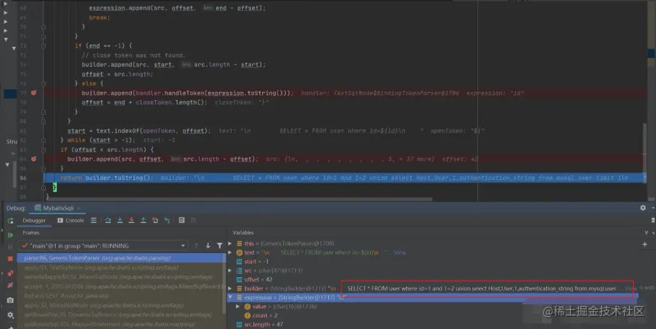
Task: Select frame parse:86, GenericTokenParser
Action: pos(121,258)
